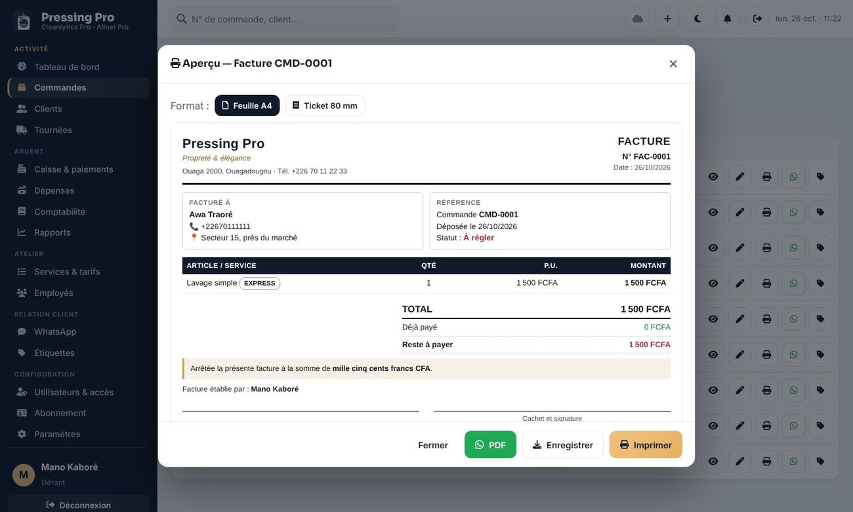Click the WhatsApp chat icon in sidebar
The height and width of the screenshot is (512, 853).
[x=22, y=331]
